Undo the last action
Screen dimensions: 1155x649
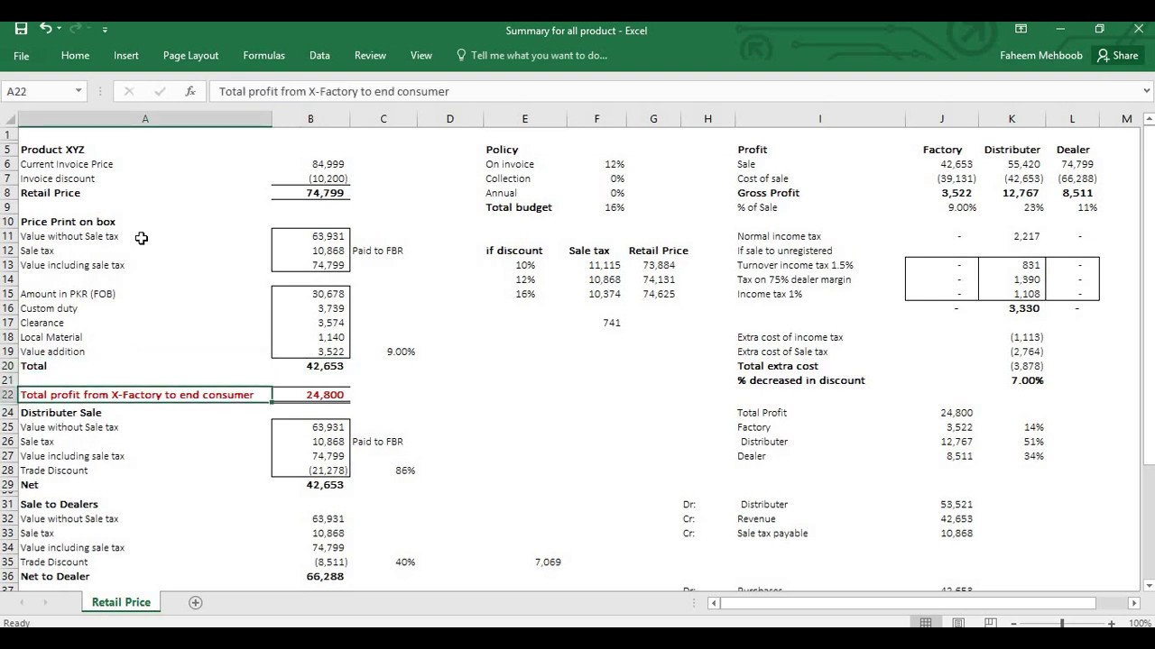click(x=45, y=29)
